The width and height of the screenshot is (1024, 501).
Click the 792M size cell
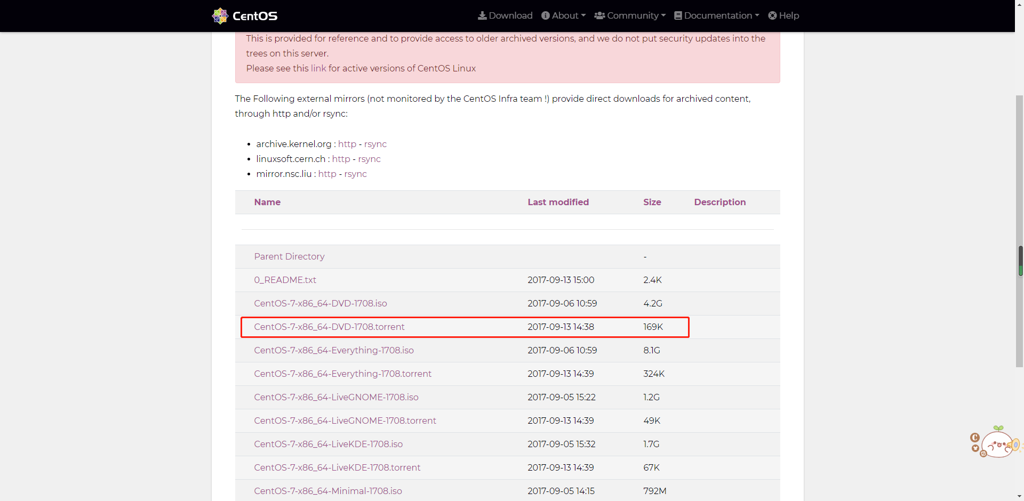(x=655, y=491)
